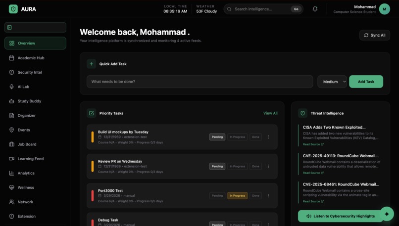
Task: Click the Priority Tasks checkmark icon
Action: (92, 113)
